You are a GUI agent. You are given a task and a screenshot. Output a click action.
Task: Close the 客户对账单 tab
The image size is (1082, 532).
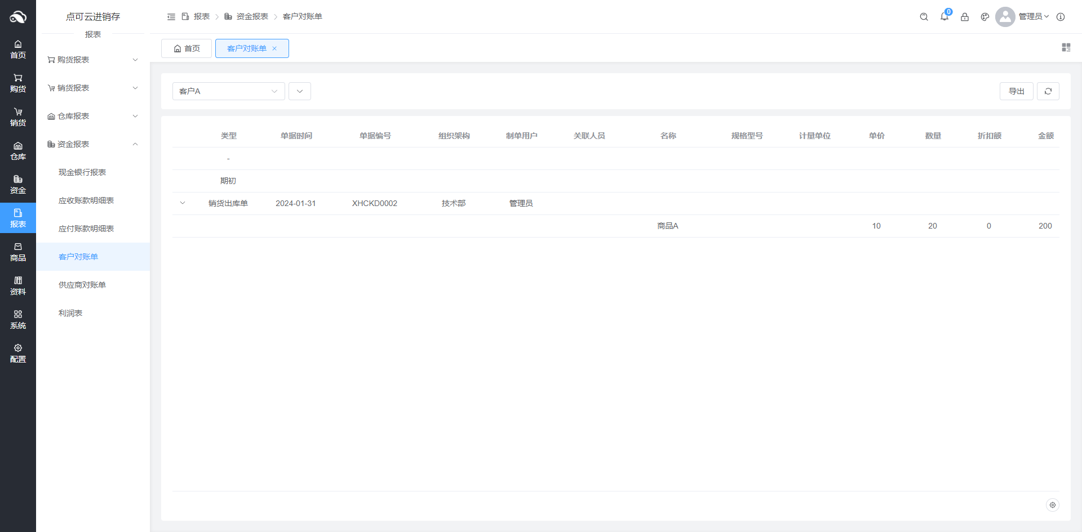click(x=274, y=48)
